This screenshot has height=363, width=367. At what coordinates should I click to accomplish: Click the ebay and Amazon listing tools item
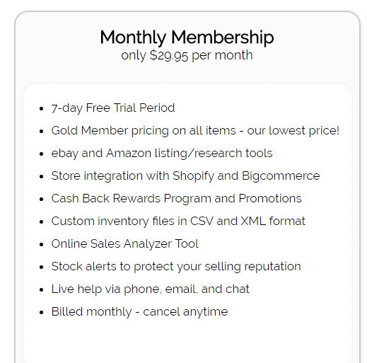pyautogui.click(x=162, y=154)
